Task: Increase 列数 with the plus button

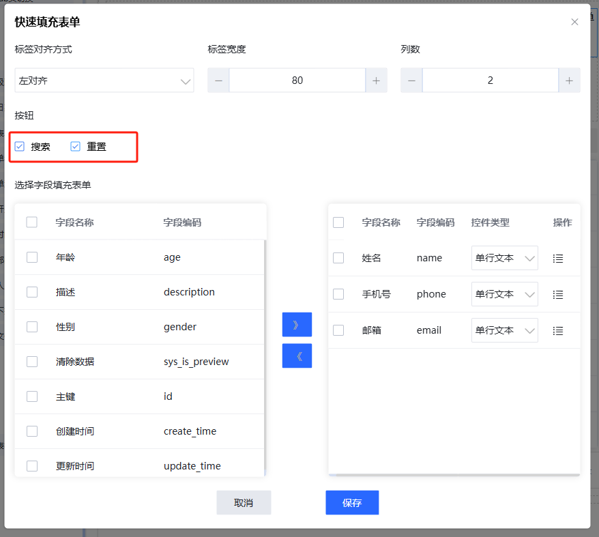Action: coord(569,81)
